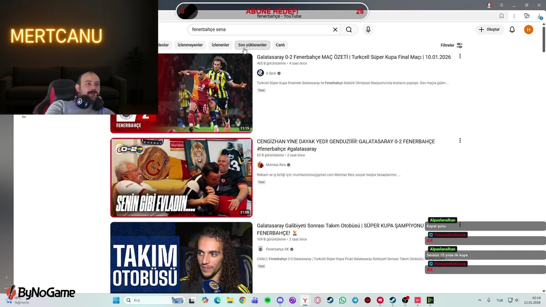Show hidden system tray icons chevron
The image size is (546, 307).
click(479, 300)
